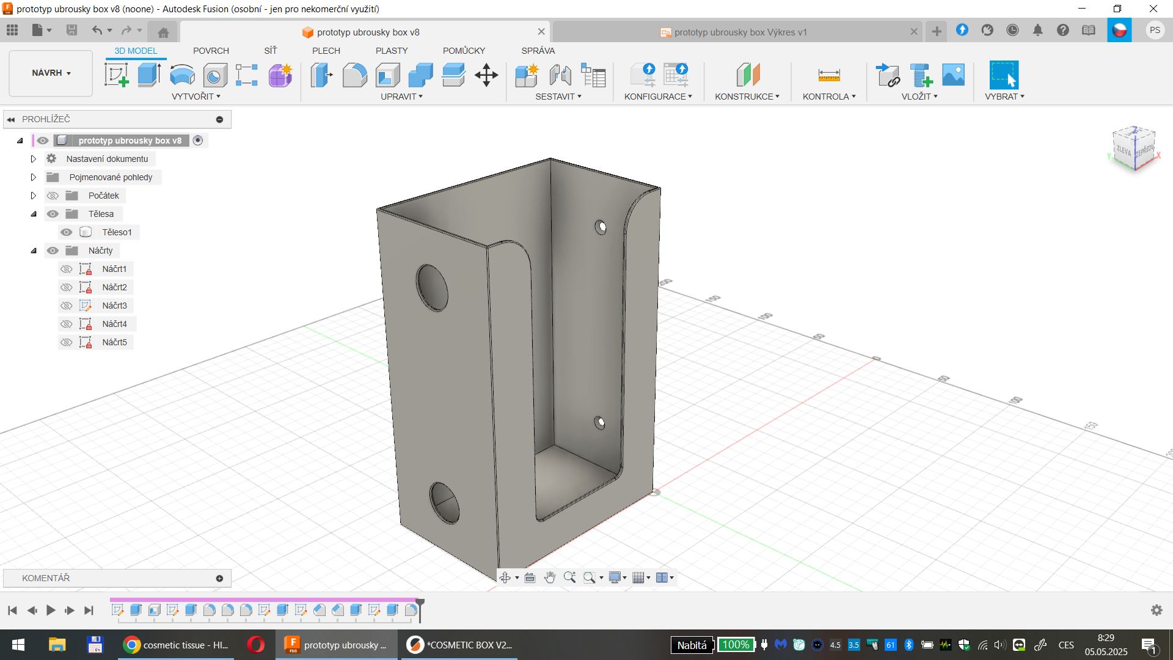Switch to the SÍŤ tab

pos(270,51)
